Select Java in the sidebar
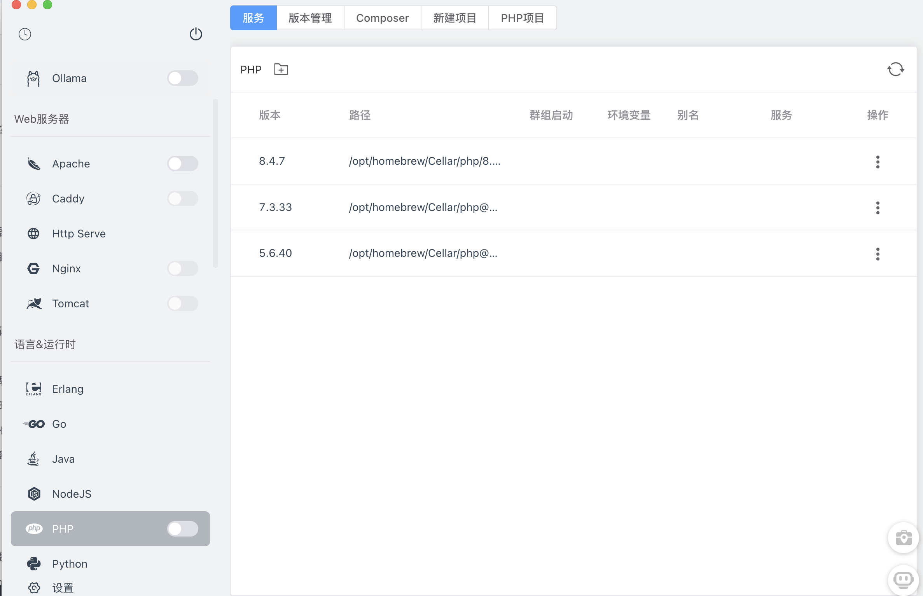Viewport: 923px width, 596px height. click(110, 459)
